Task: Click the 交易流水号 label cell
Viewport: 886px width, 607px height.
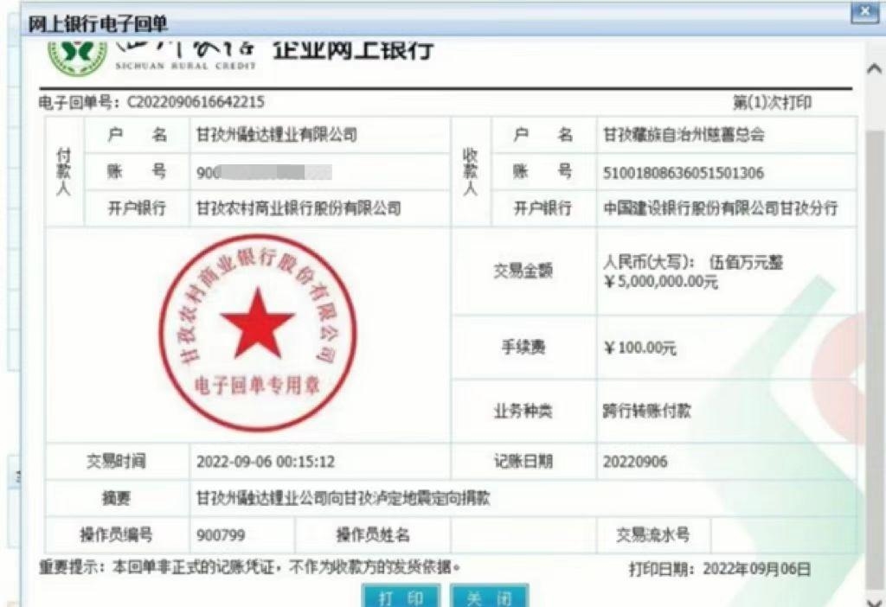Action: pos(653,534)
